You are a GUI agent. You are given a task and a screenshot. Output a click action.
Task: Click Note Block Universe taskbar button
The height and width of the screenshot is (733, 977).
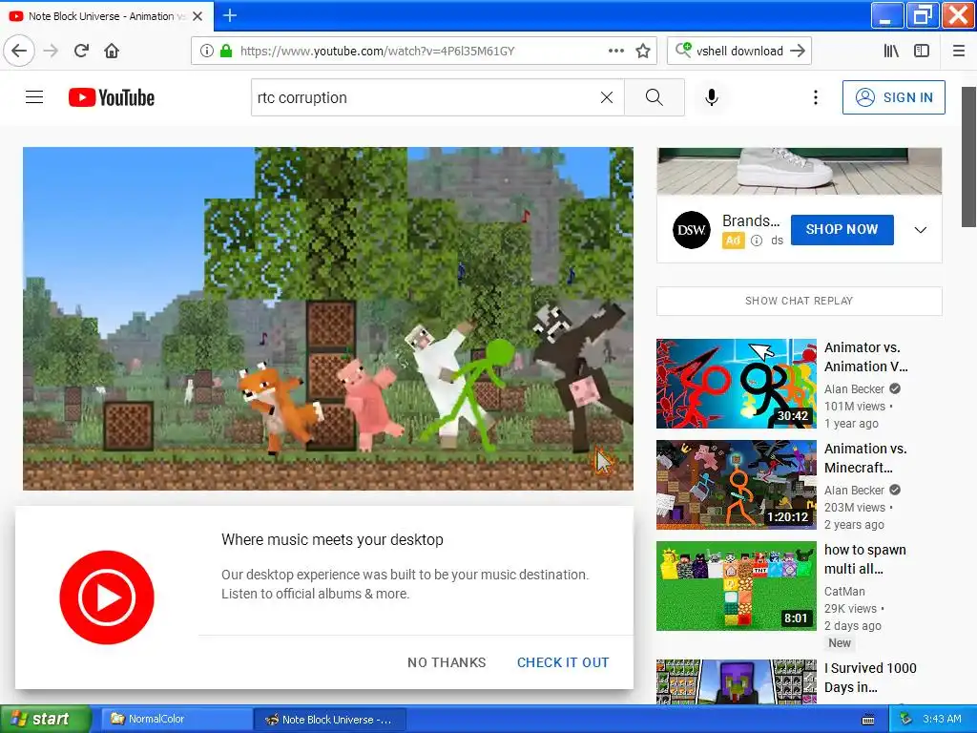coord(329,720)
